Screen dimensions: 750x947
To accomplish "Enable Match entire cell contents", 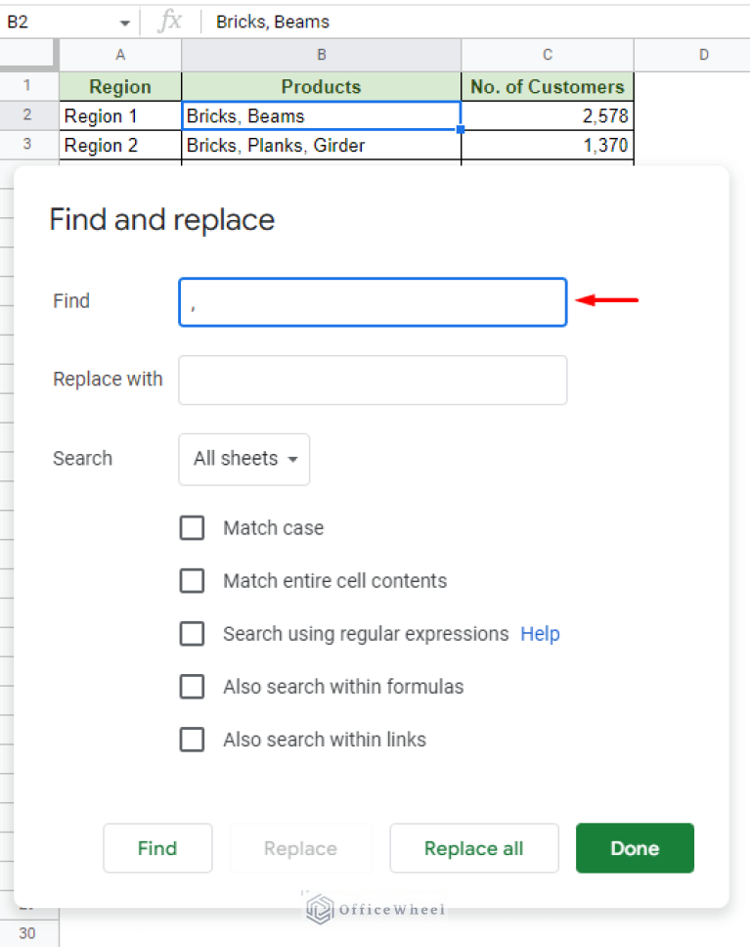I will coord(192,580).
